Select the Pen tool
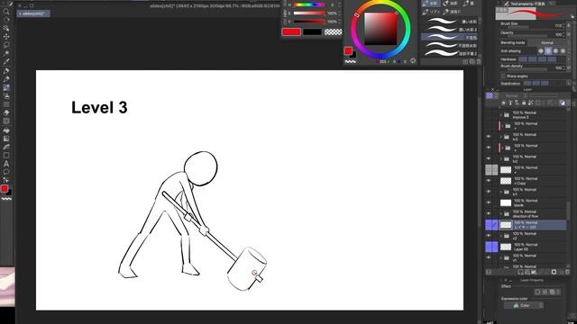Screen dimensions: 577x324 [x=6, y=71]
